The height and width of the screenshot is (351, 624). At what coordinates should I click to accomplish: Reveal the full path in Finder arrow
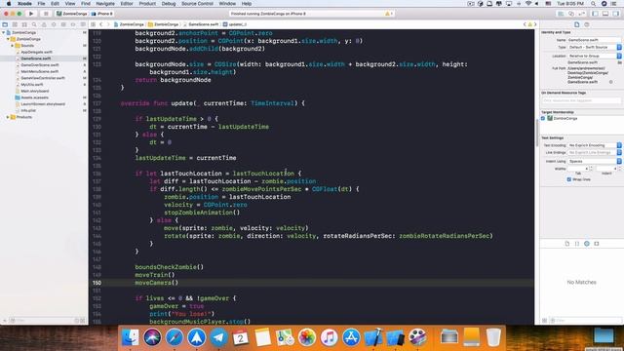coord(611,82)
